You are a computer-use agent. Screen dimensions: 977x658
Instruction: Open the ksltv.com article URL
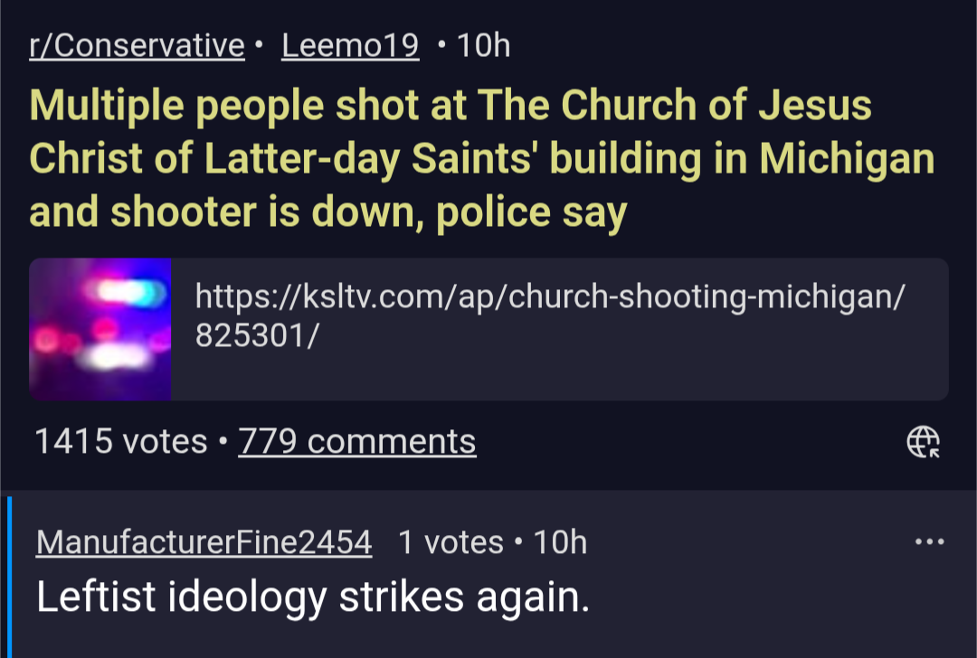[x=549, y=296]
